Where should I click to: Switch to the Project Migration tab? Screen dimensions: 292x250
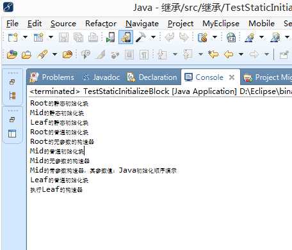(x=268, y=77)
